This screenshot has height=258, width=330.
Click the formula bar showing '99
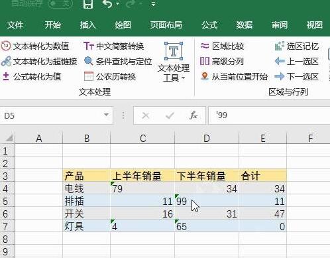click(269, 115)
